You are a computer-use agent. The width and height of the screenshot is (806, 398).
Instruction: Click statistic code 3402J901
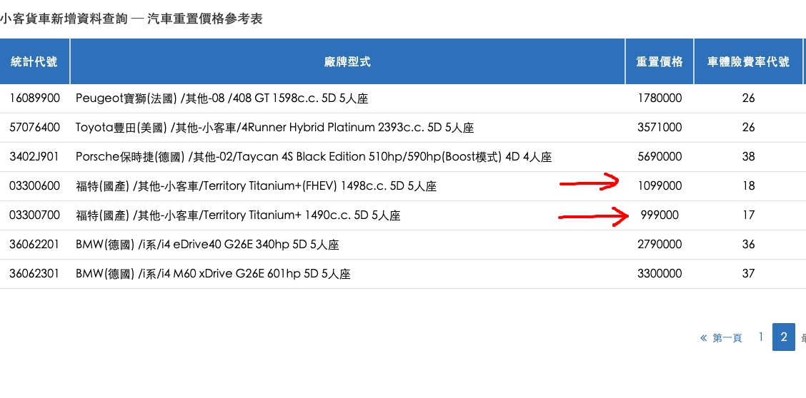[34, 157]
